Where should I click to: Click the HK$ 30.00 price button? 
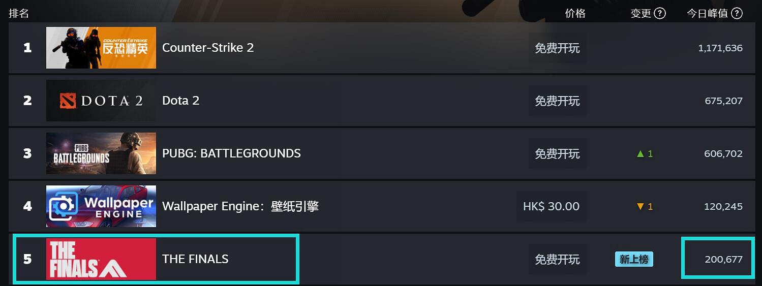coord(551,206)
